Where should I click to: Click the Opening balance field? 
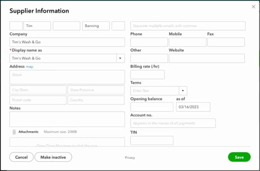coord(152,107)
